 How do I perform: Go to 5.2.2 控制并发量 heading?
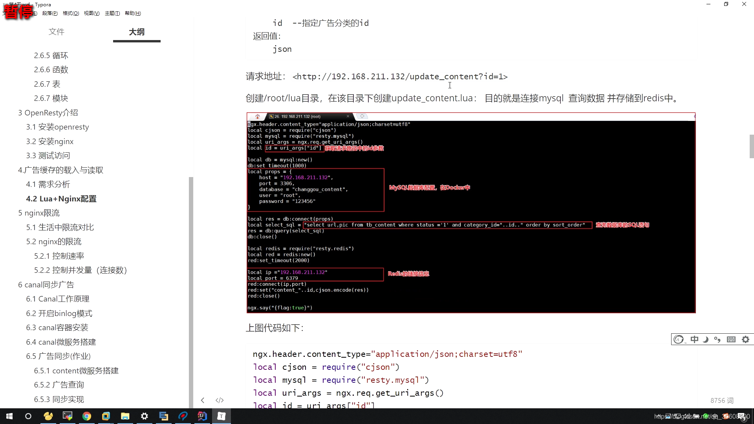(81, 270)
